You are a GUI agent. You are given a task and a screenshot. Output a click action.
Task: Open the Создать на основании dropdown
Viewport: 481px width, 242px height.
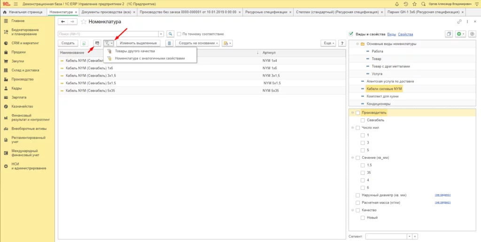tap(197, 43)
